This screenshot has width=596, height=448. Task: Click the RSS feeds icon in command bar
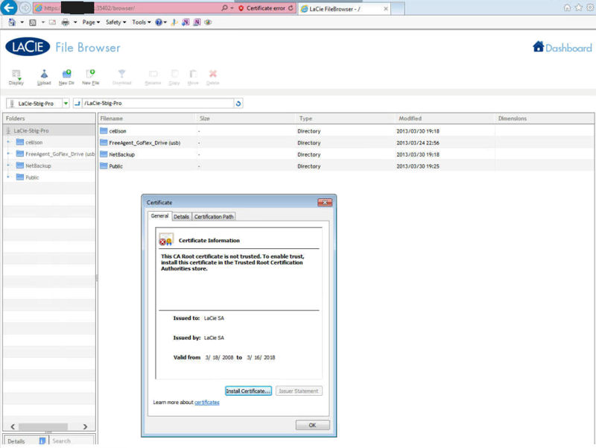(33, 22)
